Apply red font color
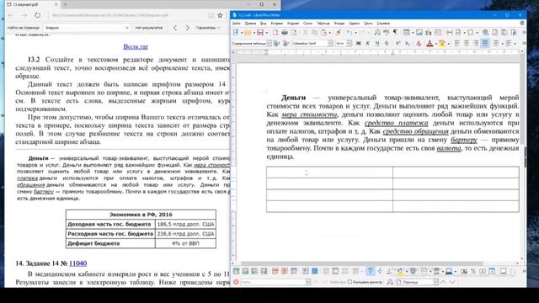Viewport: 539px width, 303px height. pos(430,43)
